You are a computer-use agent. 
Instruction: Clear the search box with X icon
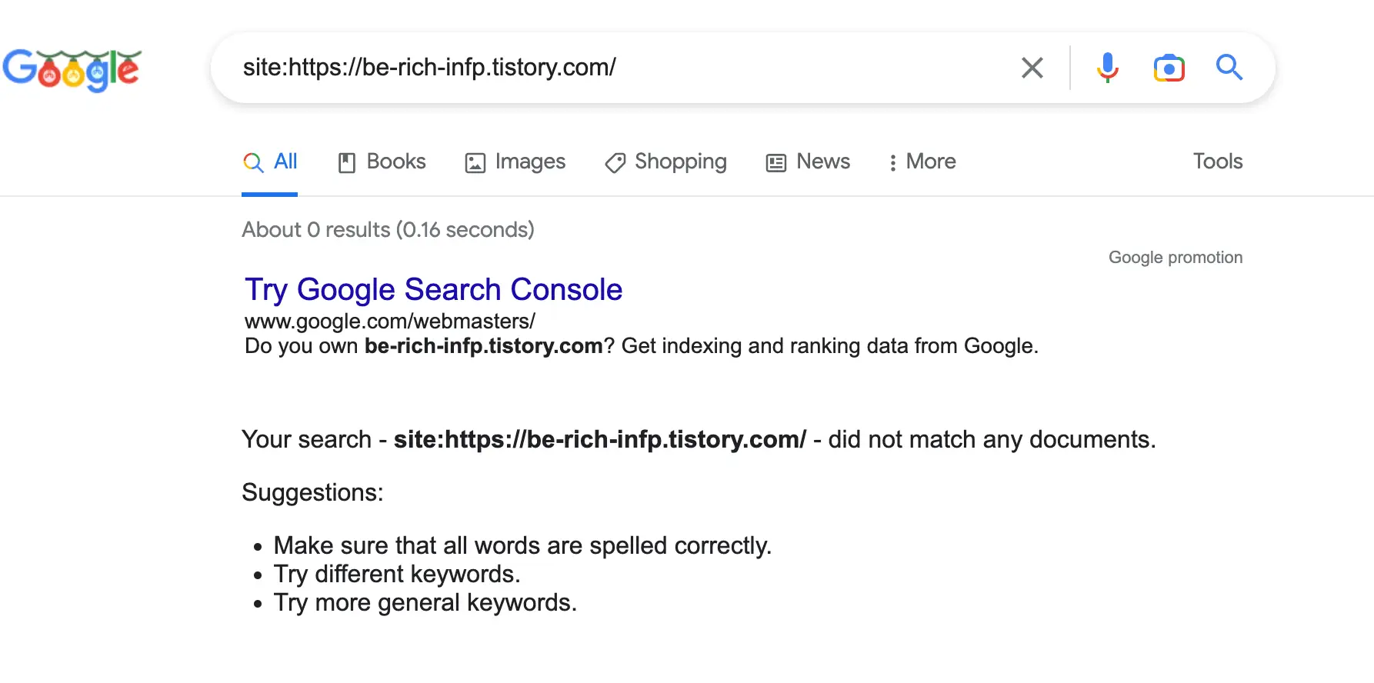(1032, 68)
